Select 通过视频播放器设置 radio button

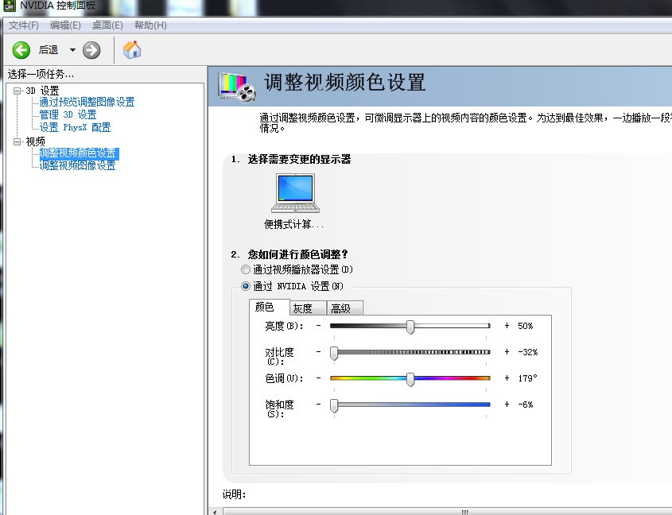(x=246, y=269)
